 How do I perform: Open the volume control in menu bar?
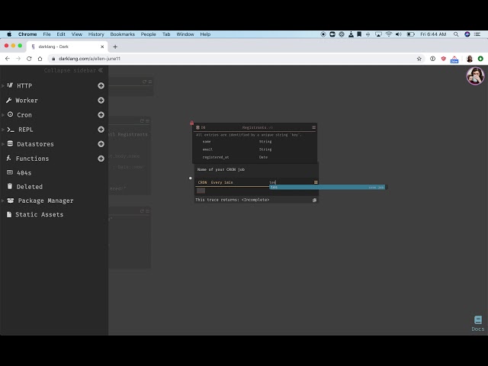399,34
